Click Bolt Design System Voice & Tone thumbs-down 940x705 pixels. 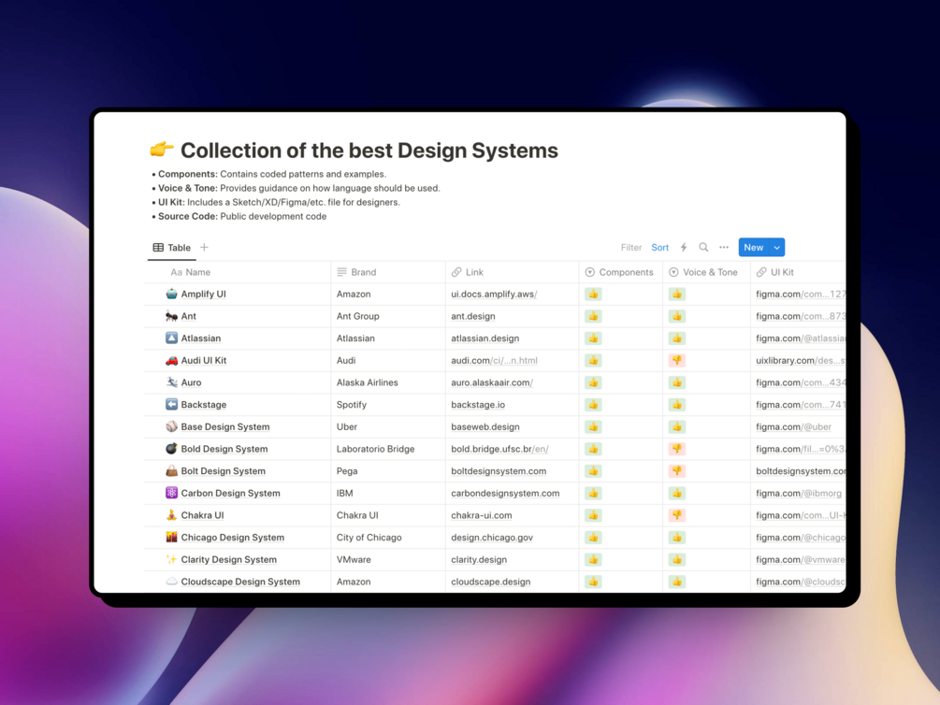click(x=677, y=470)
